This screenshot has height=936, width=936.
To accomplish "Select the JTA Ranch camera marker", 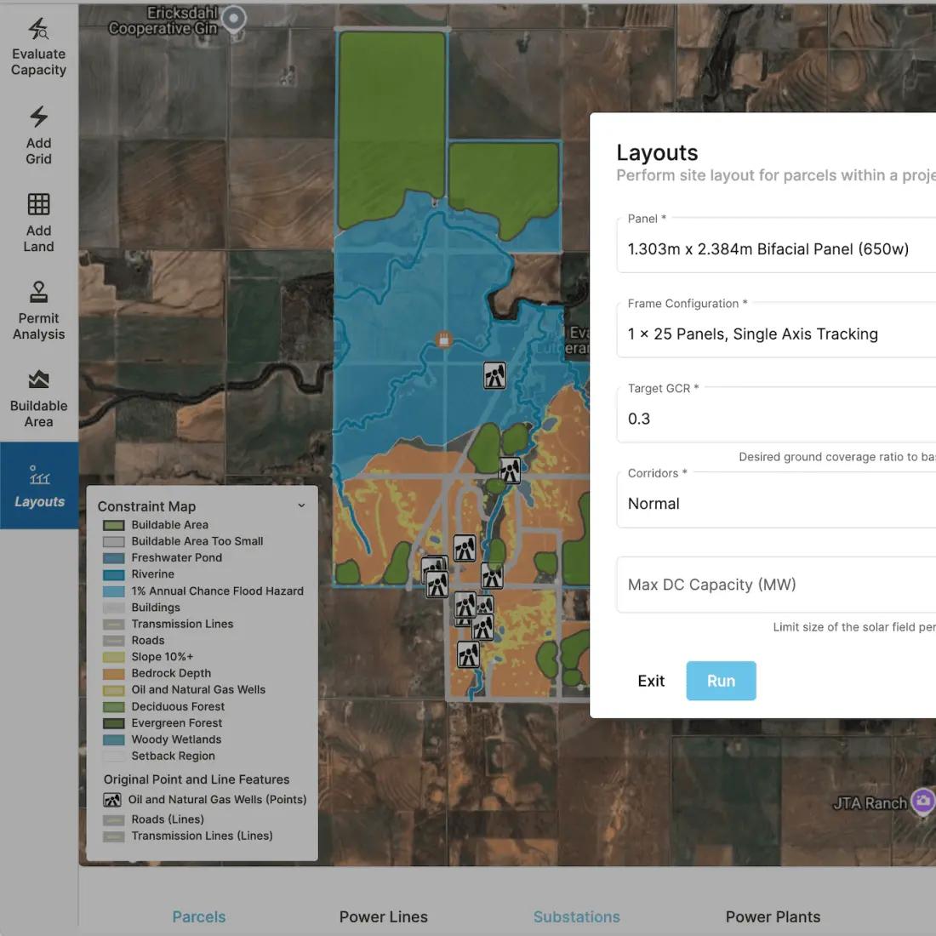I will pyautogui.click(x=923, y=802).
